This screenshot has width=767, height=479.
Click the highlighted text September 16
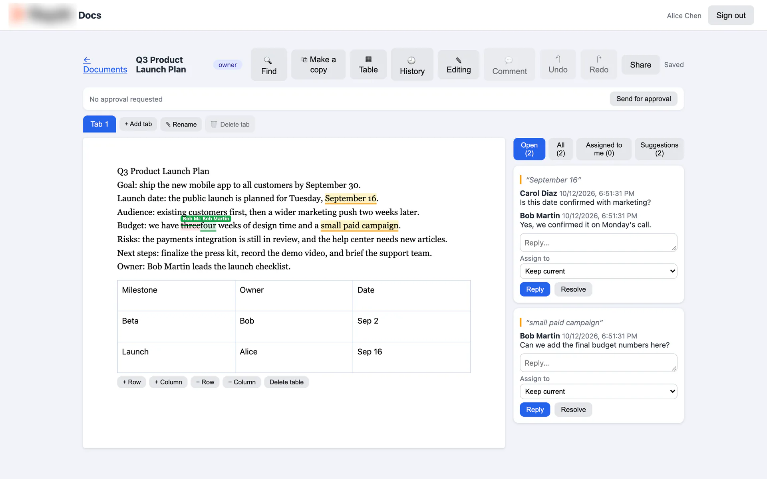click(350, 198)
